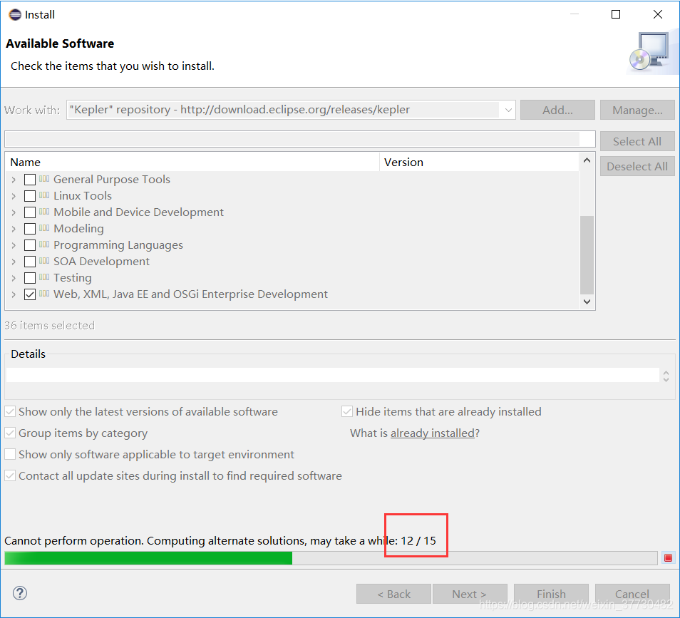
Task: Check the Modeling checkbox
Action: click(30, 229)
